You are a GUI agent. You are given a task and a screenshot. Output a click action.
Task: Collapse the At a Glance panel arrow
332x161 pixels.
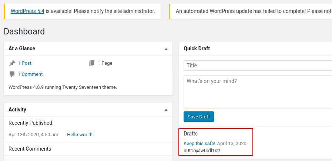[166, 49]
